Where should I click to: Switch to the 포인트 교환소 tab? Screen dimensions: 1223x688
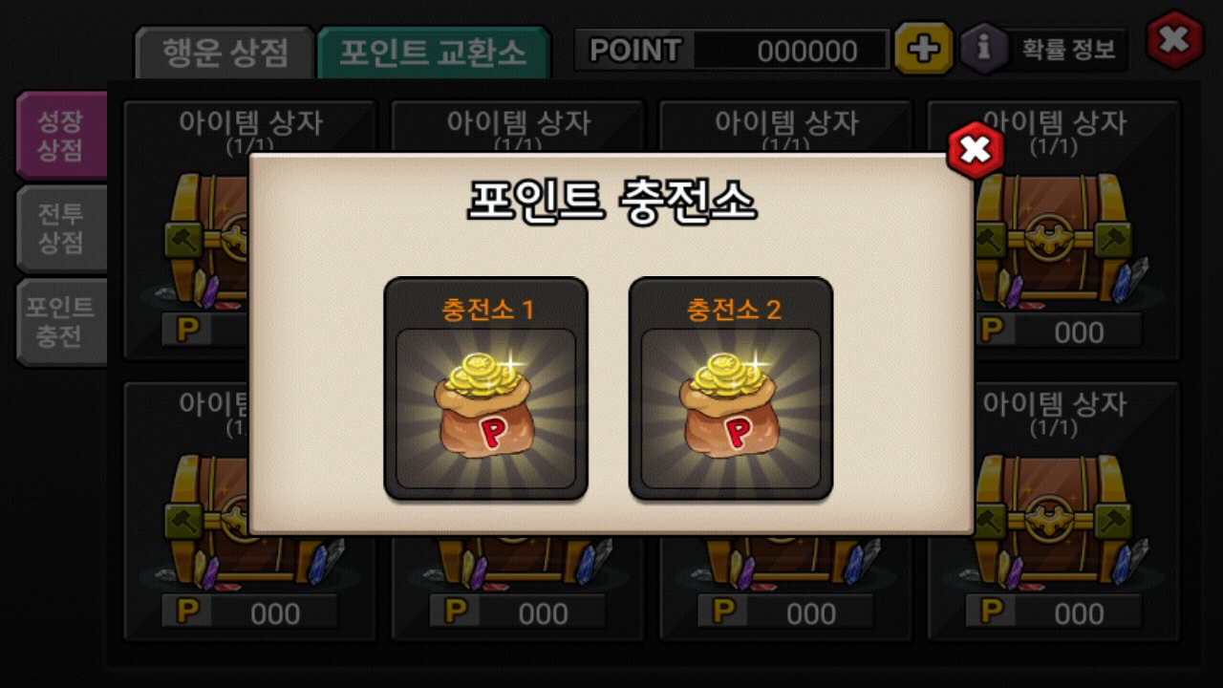(x=434, y=53)
